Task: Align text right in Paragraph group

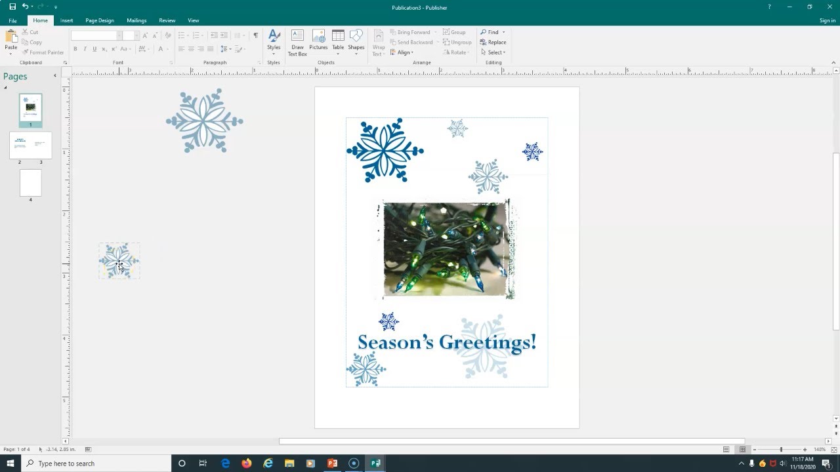Action: coord(201,49)
